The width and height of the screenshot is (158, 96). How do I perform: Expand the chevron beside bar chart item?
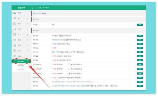[x=27, y=13]
